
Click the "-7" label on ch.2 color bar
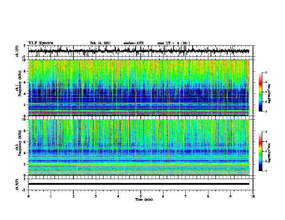coord(266,171)
